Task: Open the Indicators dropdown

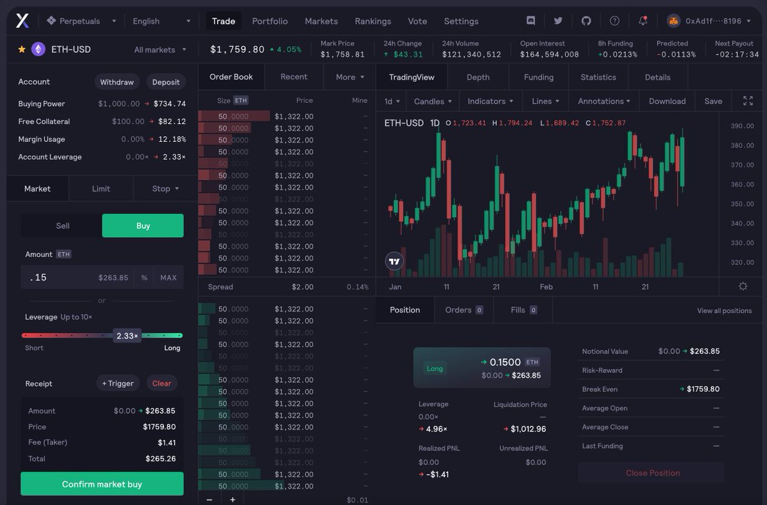Action: tap(490, 101)
